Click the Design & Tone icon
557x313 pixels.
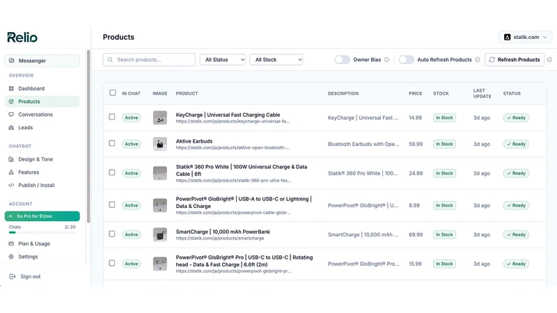coord(11,159)
